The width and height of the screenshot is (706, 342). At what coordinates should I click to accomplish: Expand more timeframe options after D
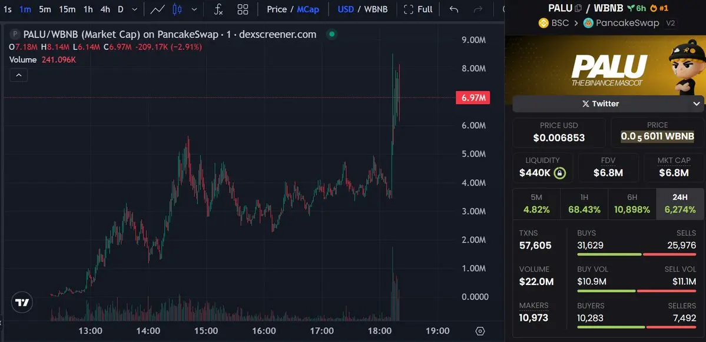click(x=134, y=9)
